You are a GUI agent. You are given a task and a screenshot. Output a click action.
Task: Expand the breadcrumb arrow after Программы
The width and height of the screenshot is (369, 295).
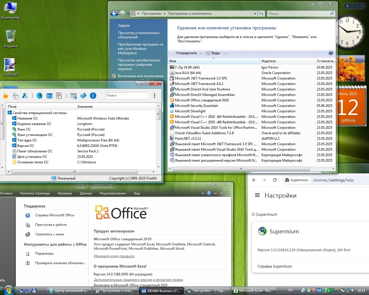tap(165, 14)
